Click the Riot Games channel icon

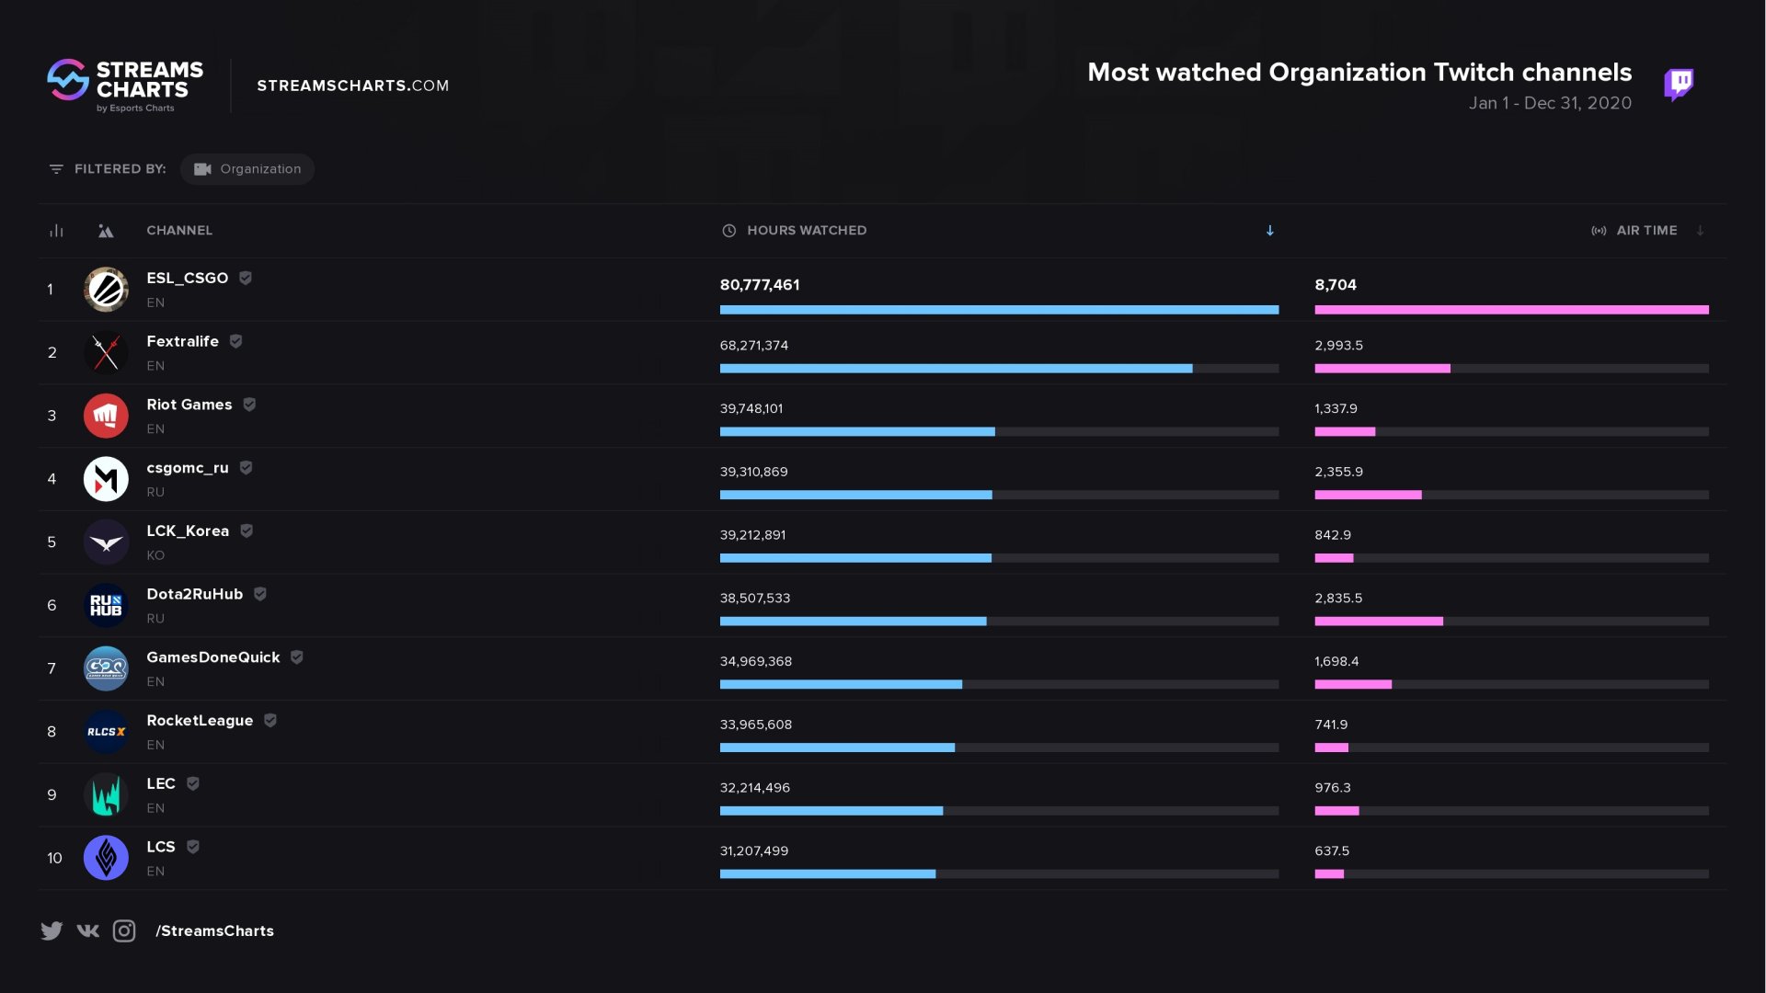[x=106, y=415]
